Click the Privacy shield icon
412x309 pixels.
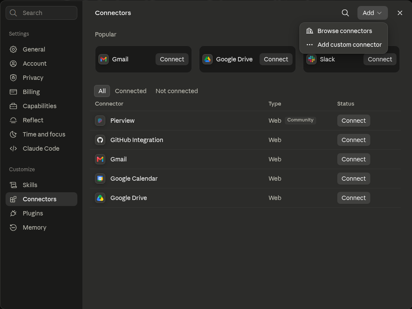click(x=13, y=78)
